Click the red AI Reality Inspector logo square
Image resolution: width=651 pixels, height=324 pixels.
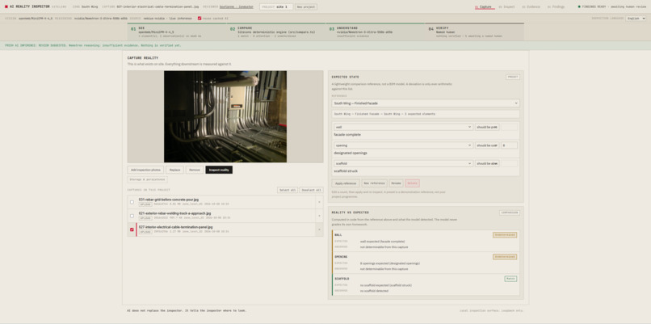pyautogui.click(x=6, y=6)
